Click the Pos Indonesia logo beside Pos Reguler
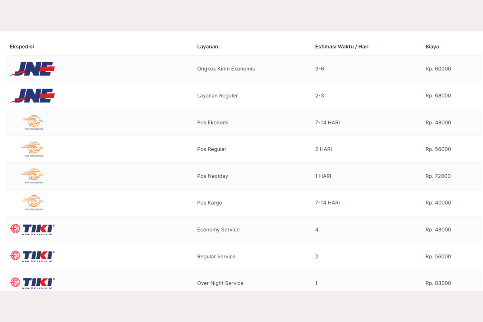This screenshot has width=483, height=322. (32, 149)
